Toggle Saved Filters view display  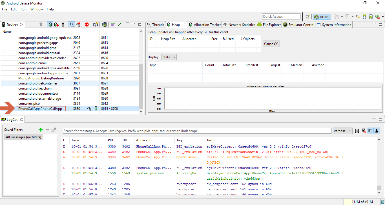pos(370,131)
